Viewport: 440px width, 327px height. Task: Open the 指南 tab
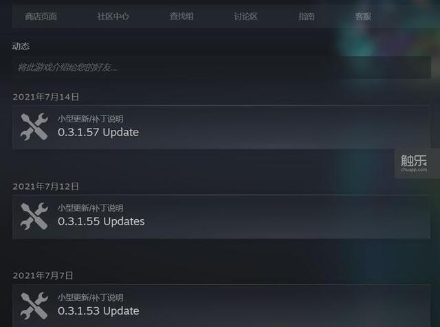307,16
